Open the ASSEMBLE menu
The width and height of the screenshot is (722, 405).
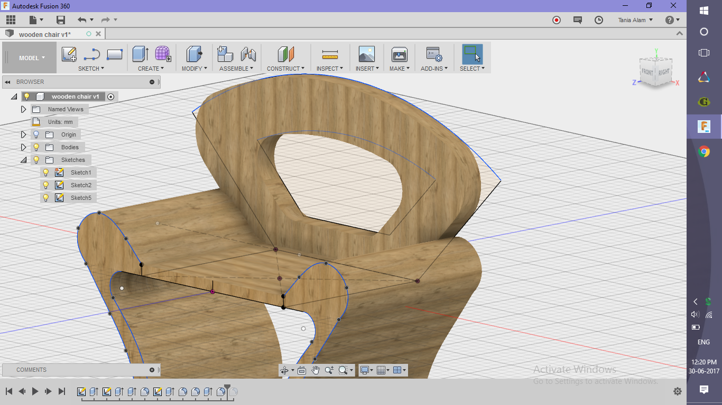pos(236,69)
